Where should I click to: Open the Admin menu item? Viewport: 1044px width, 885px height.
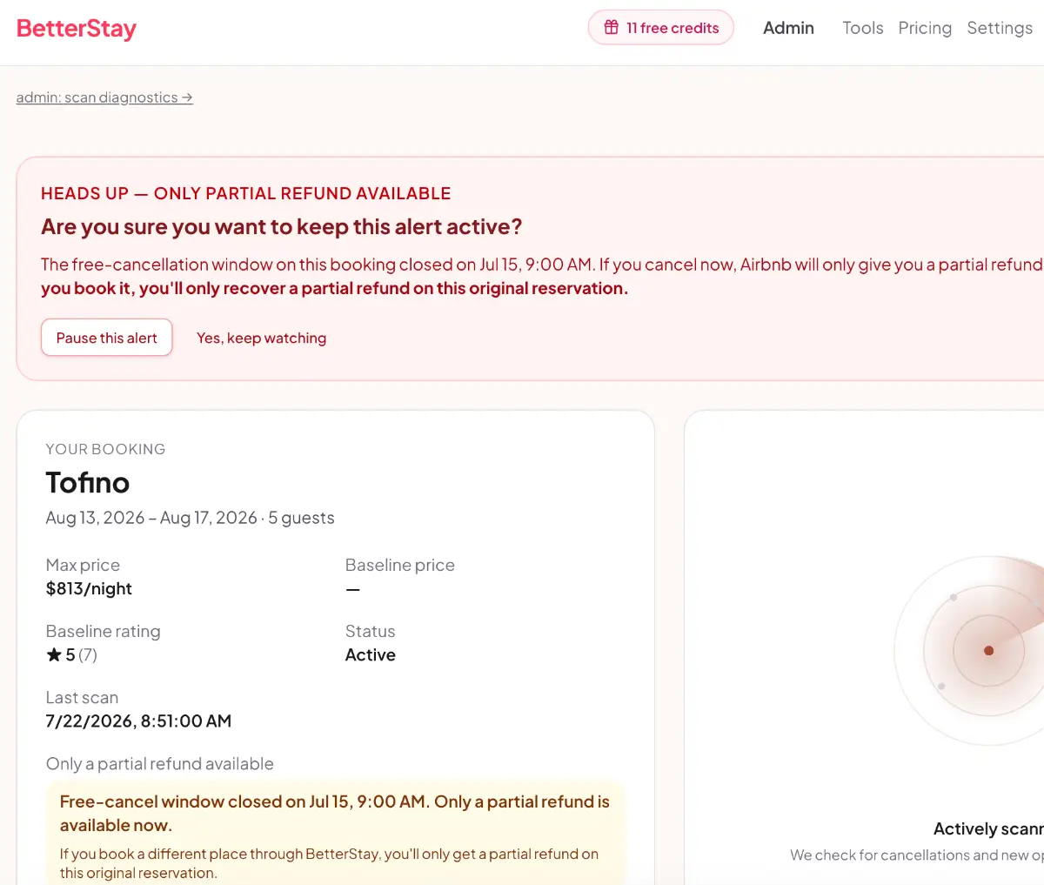coord(788,28)
